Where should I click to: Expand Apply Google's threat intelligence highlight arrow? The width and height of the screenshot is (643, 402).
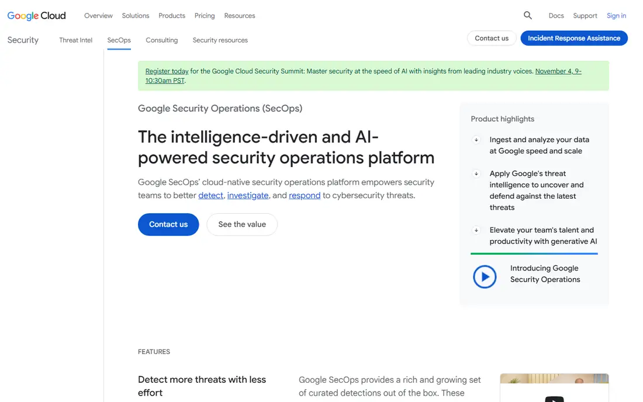[476, 174]
